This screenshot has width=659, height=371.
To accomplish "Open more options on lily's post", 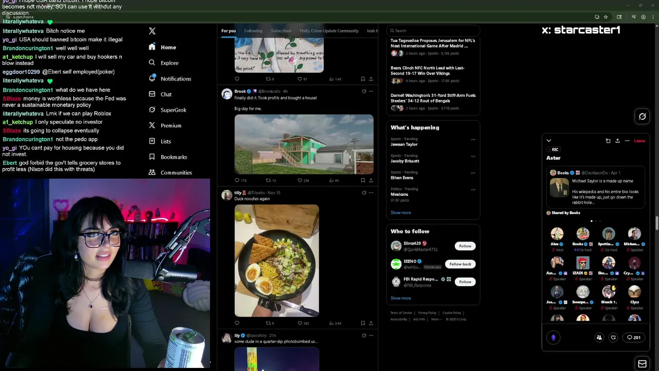I will point(371,335).
